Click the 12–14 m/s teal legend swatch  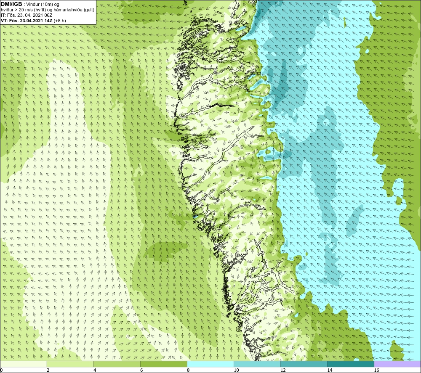pyautogui.click(x=304, y=364)
